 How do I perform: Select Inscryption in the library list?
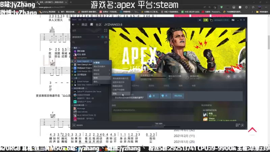82,58
